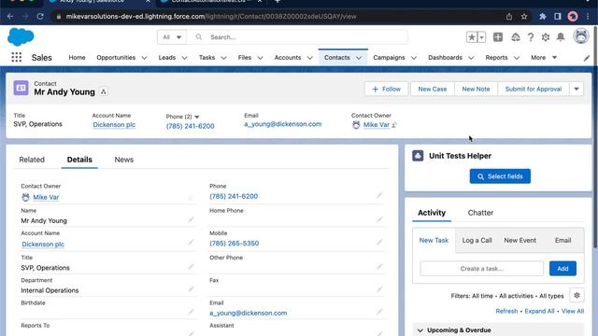The width and height of the screenshot is (598, 336).
Task: Open the user profile avatar
Action: pyautogui.click(x=581, y=36)
